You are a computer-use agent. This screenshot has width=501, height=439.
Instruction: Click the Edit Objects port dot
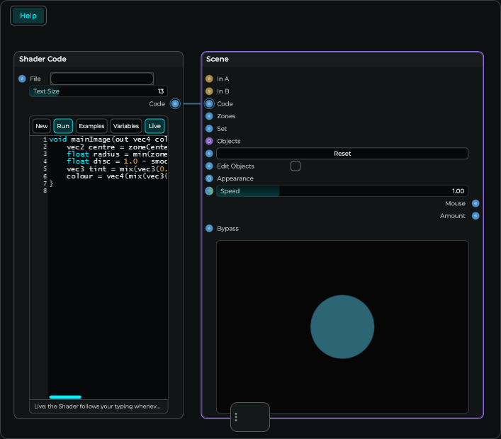(x=209, y=166)
